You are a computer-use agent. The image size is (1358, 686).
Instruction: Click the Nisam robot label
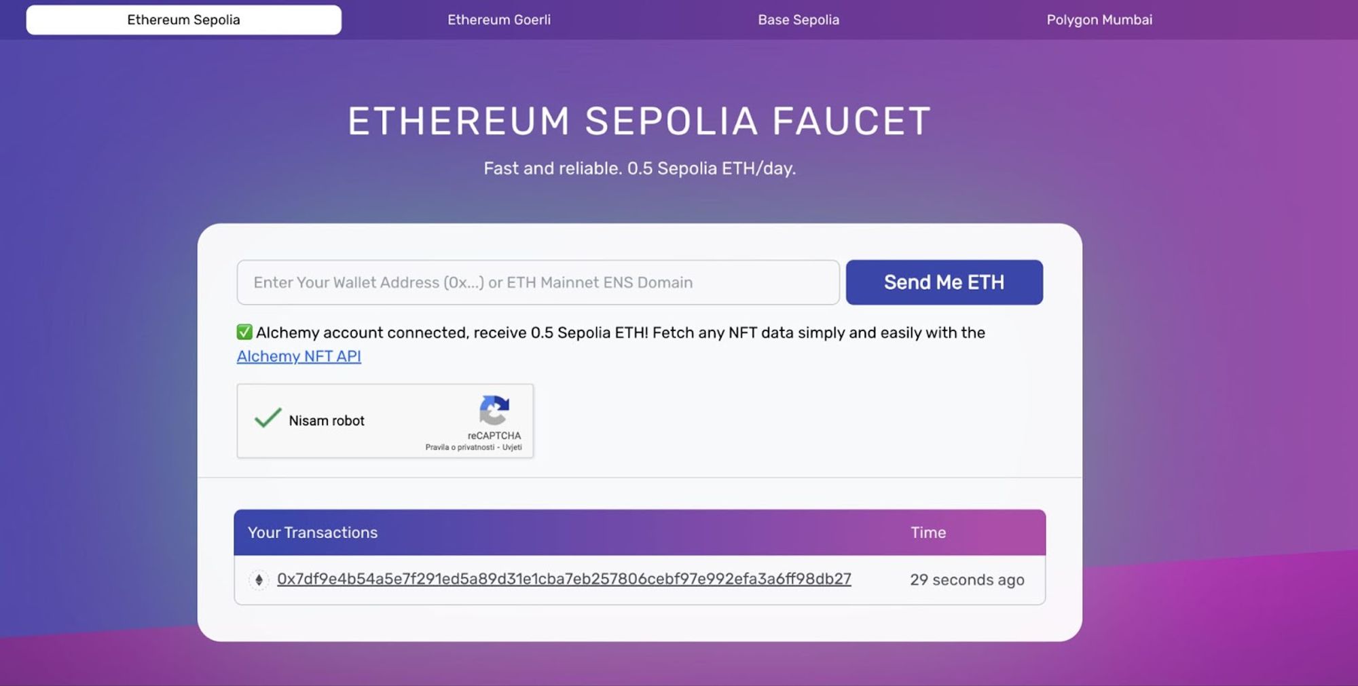coord(327,421)
